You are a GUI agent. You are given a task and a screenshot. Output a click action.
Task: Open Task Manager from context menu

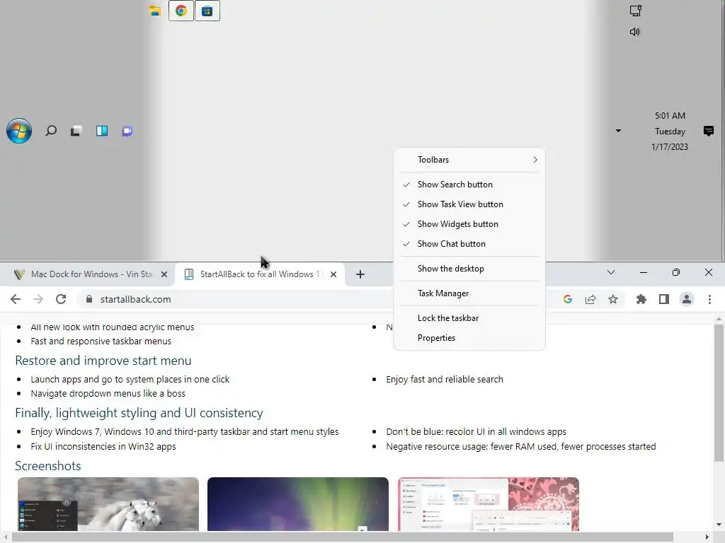(x=469, y=293)
